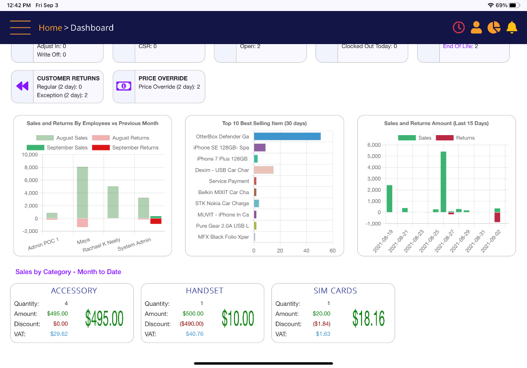The image size is (527, 368).
Task: Select the SIM CARDS category heading
Action: [335, 291]
